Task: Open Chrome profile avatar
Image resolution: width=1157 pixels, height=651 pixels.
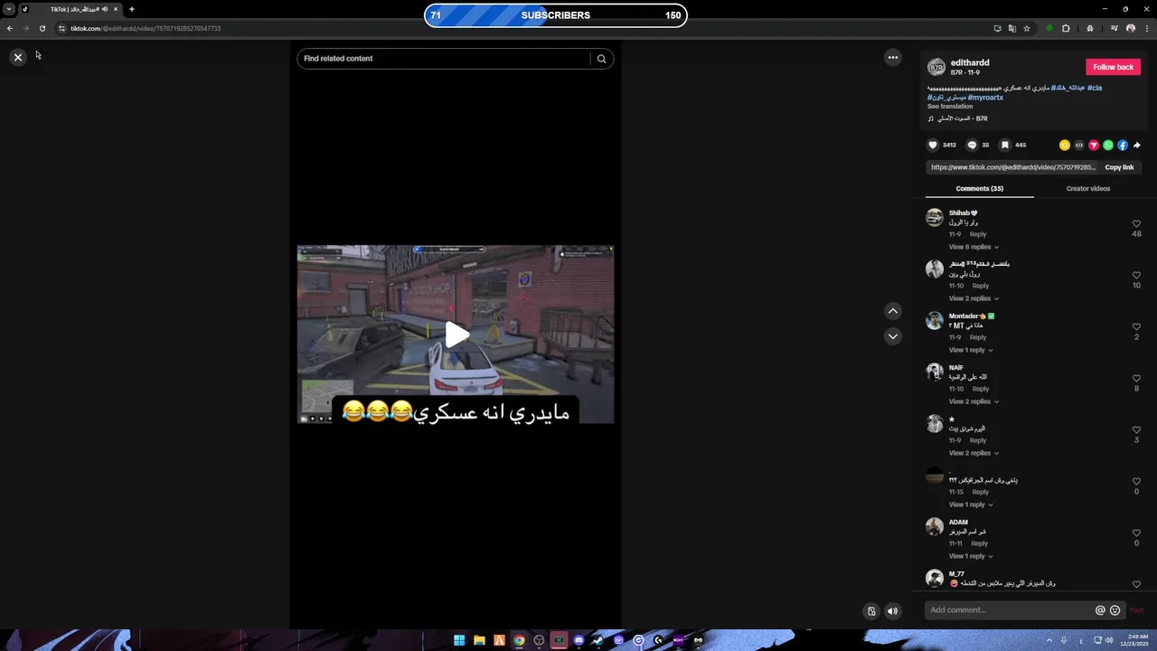Action: point(1131,28)
